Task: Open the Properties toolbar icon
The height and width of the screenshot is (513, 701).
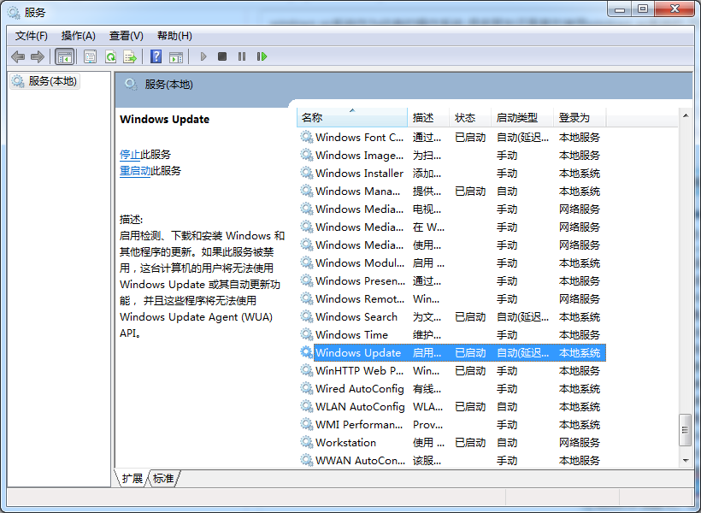Action: click(x=90, y=56)
